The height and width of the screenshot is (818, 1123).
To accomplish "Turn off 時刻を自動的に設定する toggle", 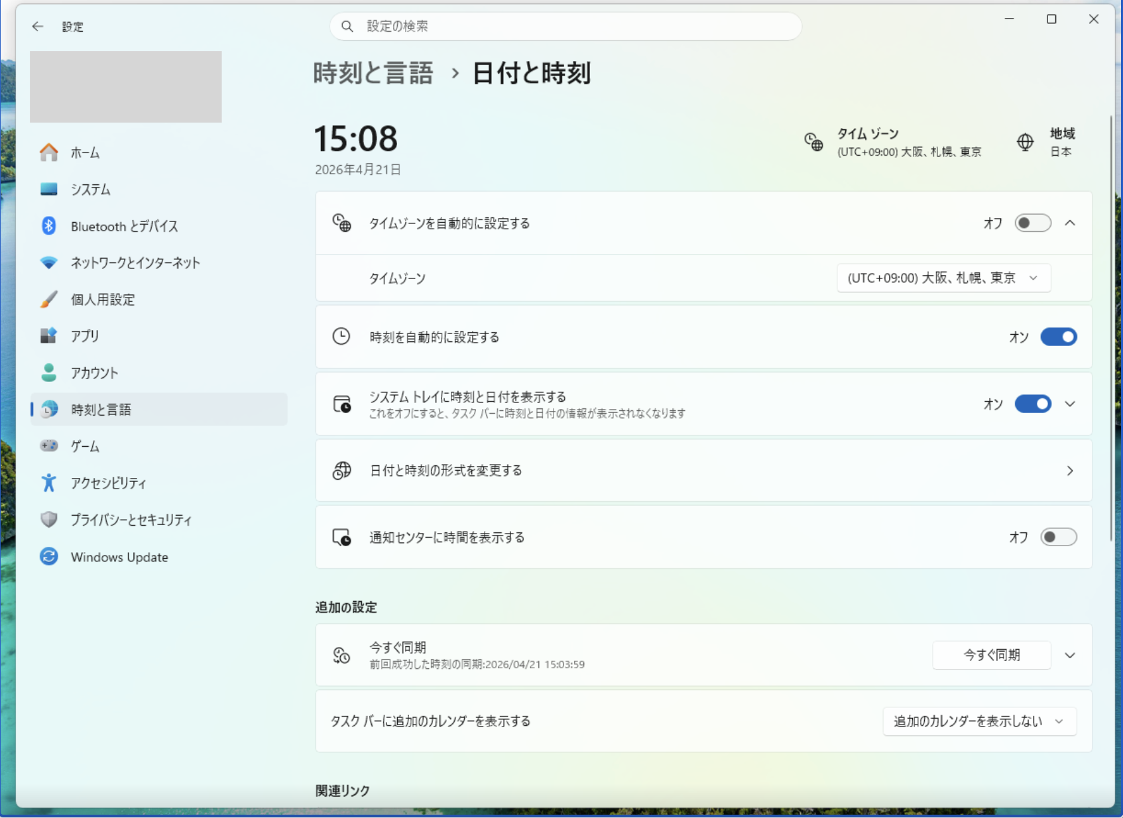I will pyautogui.click(x=1058, y=337).
